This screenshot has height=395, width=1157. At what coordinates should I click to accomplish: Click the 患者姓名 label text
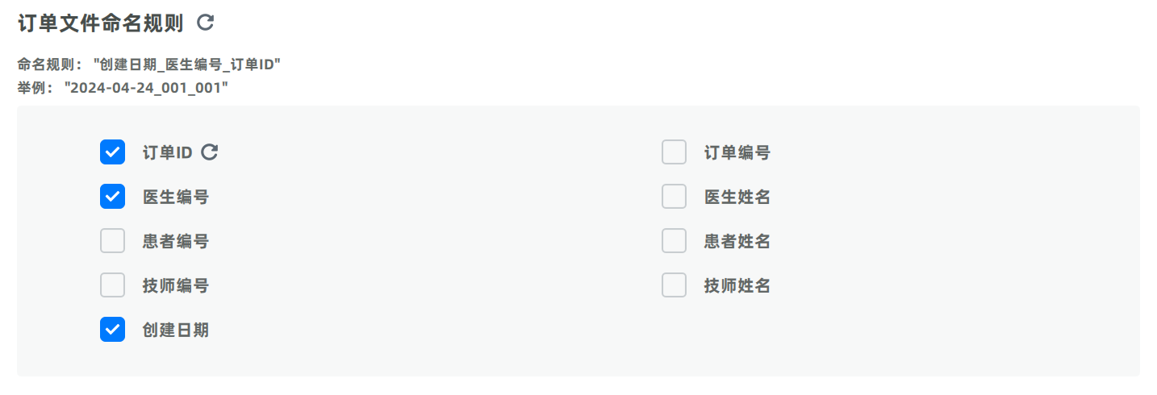click(x=737, y=241)
